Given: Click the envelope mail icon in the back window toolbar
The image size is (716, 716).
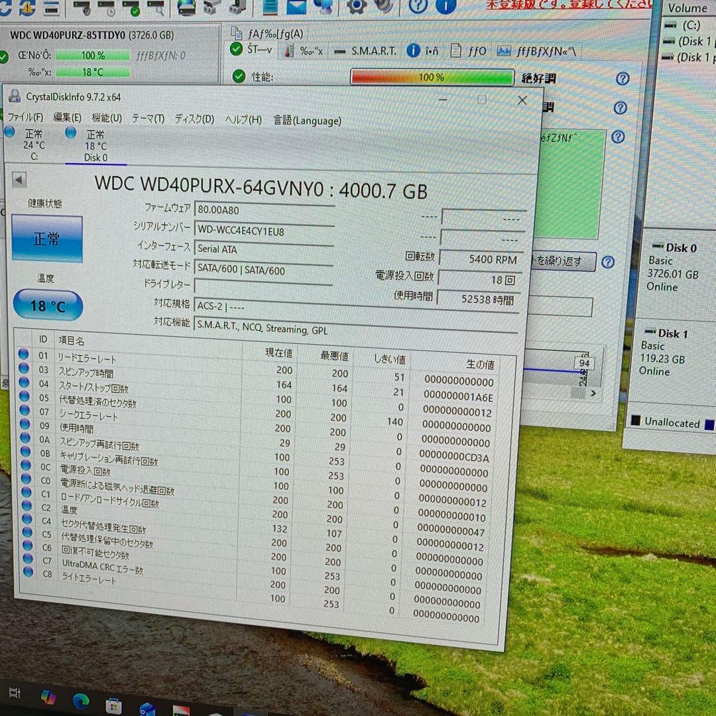Looking at the screenshot, I should point(296,7).
